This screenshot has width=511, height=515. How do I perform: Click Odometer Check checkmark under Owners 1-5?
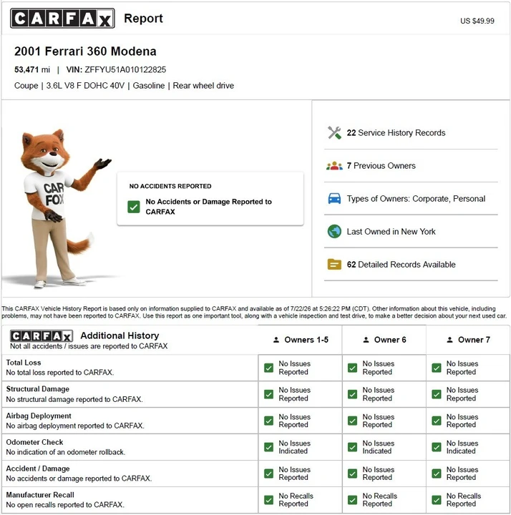(x=268, y=447)
